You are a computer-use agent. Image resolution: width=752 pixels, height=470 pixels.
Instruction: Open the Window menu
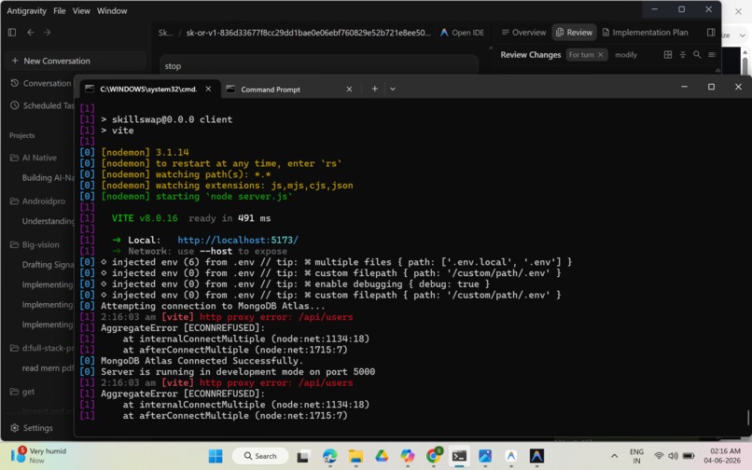click(x=112, y=10)
